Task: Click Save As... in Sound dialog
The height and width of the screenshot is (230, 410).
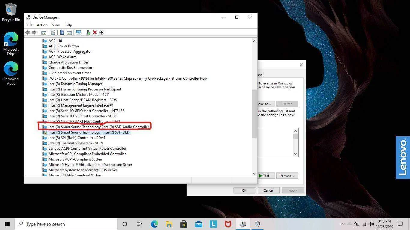Action: pos(265,104)
